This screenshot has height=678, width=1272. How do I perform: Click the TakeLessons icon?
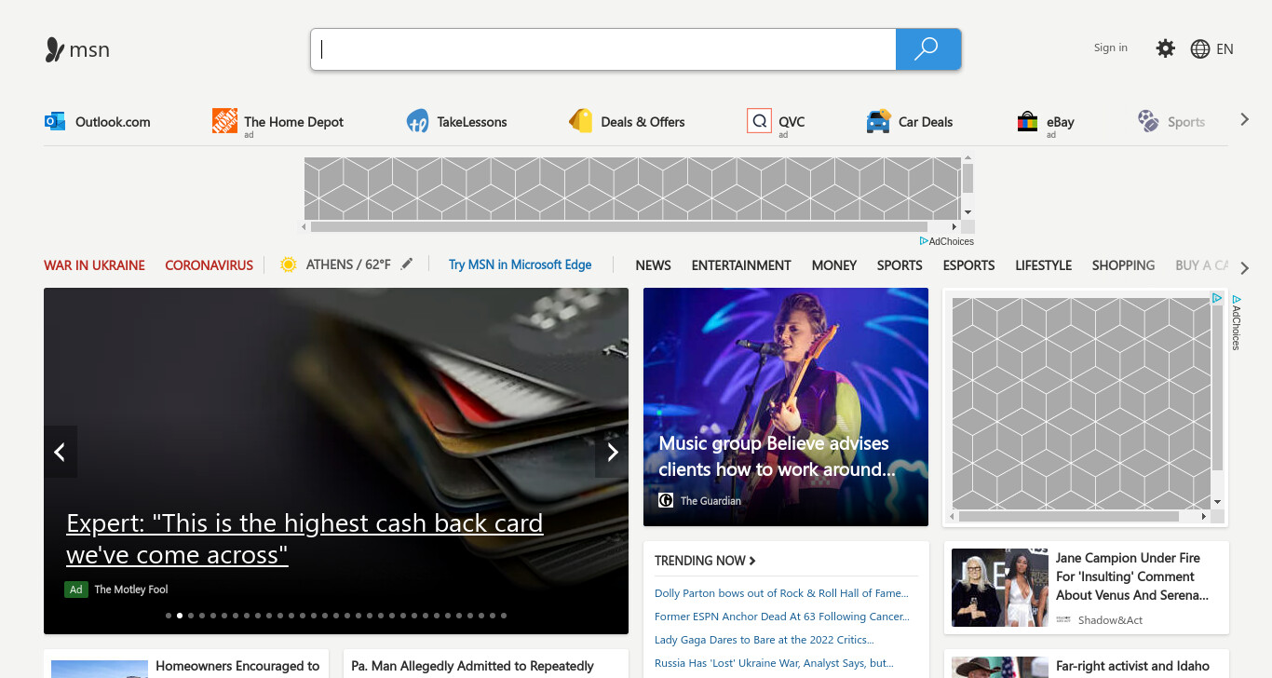[x=417, y=121]
